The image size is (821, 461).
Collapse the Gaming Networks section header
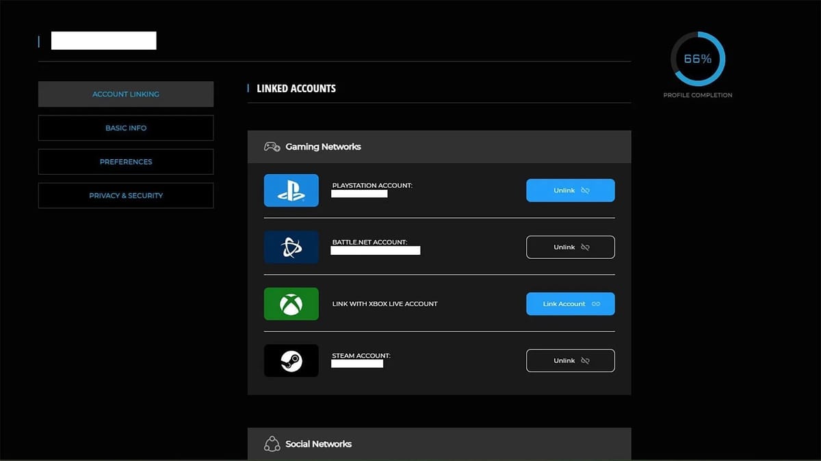point(439,146)
